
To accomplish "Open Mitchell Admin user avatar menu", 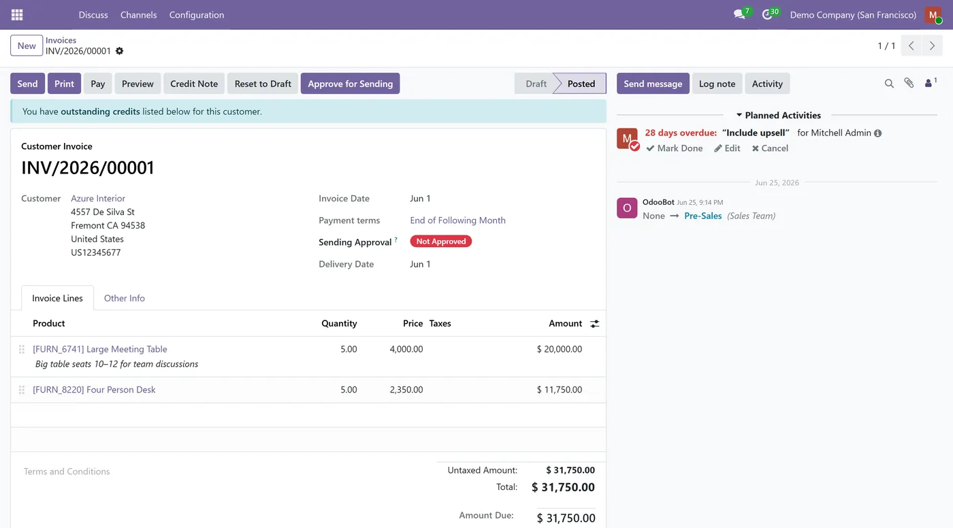I will pyautogui.click(x=933, y=15).
